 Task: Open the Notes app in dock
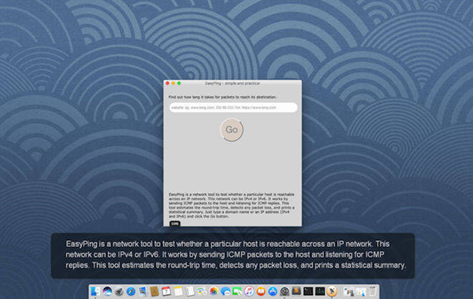[178, 291]
